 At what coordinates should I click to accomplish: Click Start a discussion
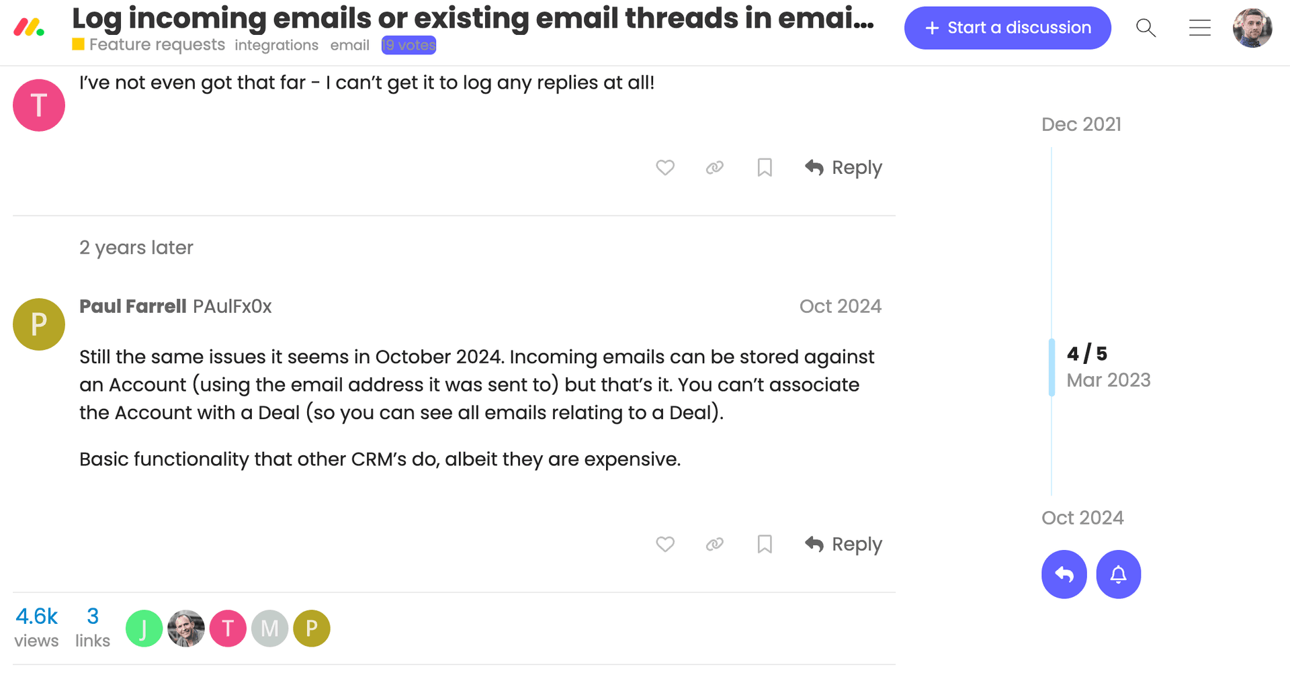tap(1007, 28)
